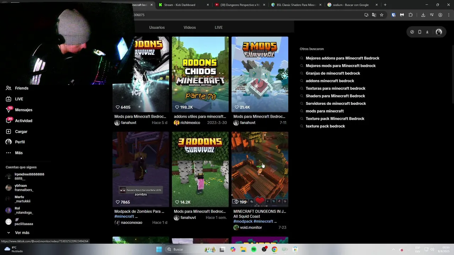Switch to the Videos search tab
454x255 pixels.
[189, 27]
